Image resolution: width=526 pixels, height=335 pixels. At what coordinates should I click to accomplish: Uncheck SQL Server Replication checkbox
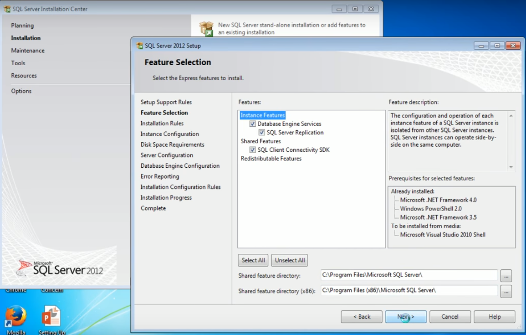click(262, 133)
